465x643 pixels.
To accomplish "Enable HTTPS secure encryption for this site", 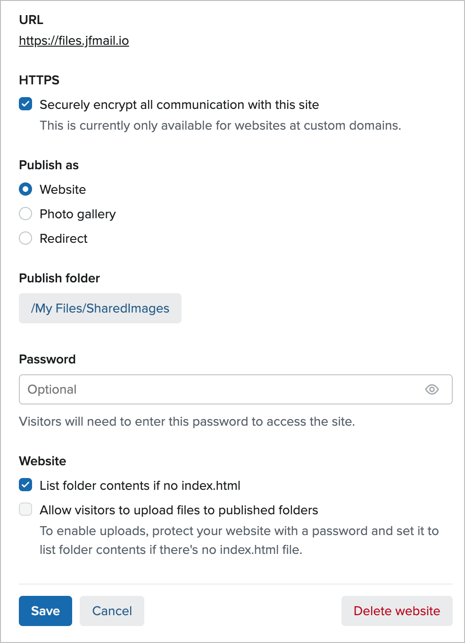I will [25, 104].
